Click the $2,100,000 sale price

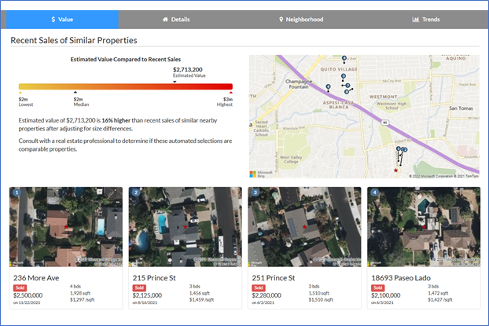point(386,295)
